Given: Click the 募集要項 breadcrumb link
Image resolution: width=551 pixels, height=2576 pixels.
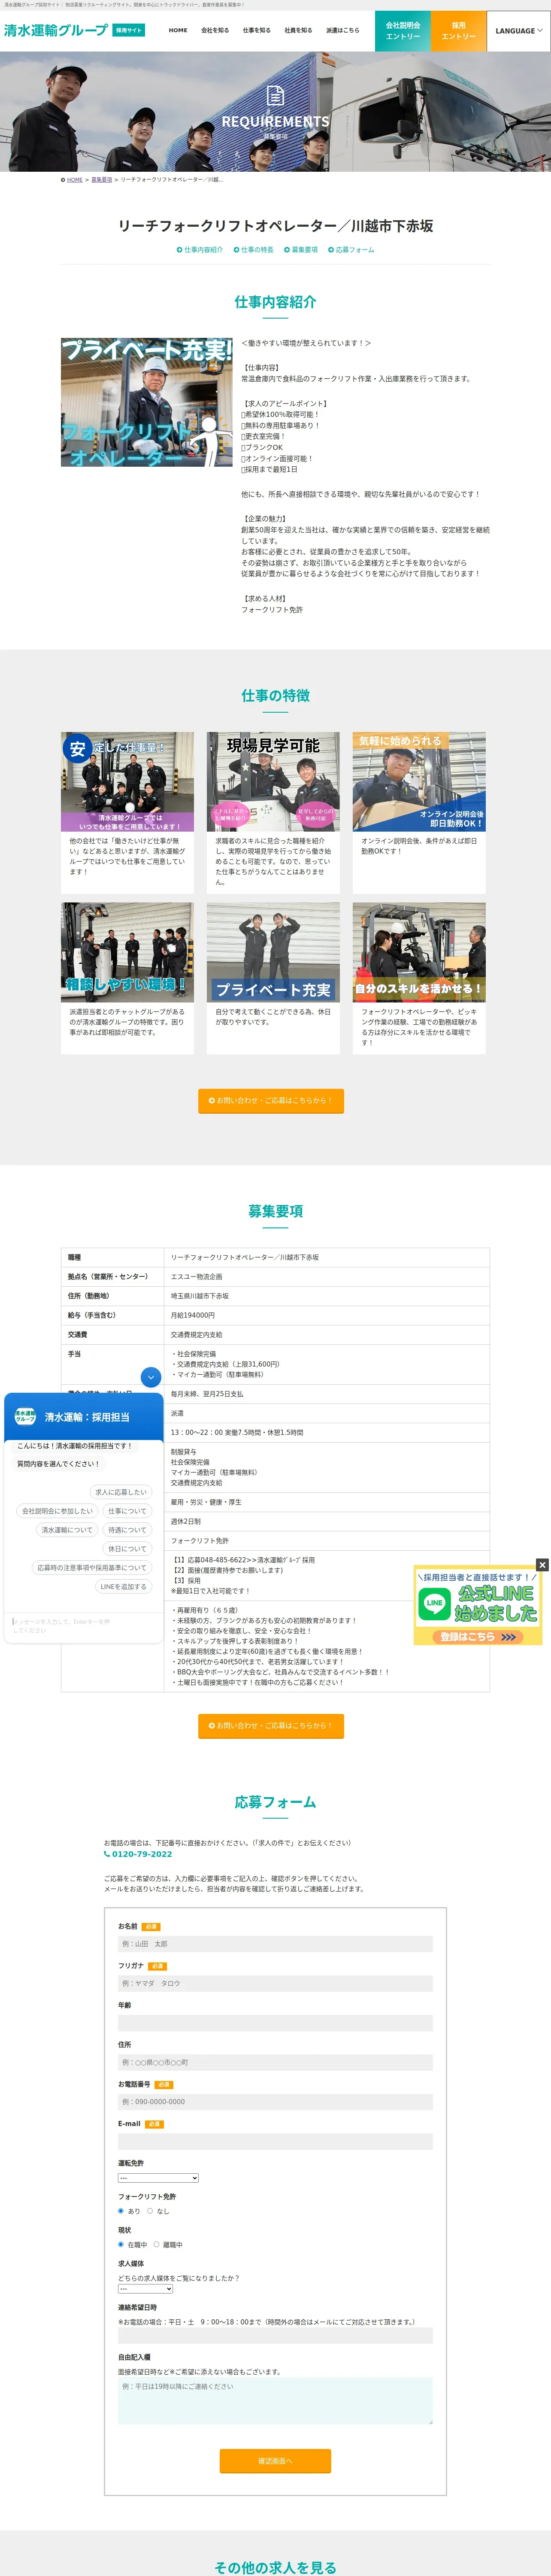Looking at the screenshot, I should (102, 180).
